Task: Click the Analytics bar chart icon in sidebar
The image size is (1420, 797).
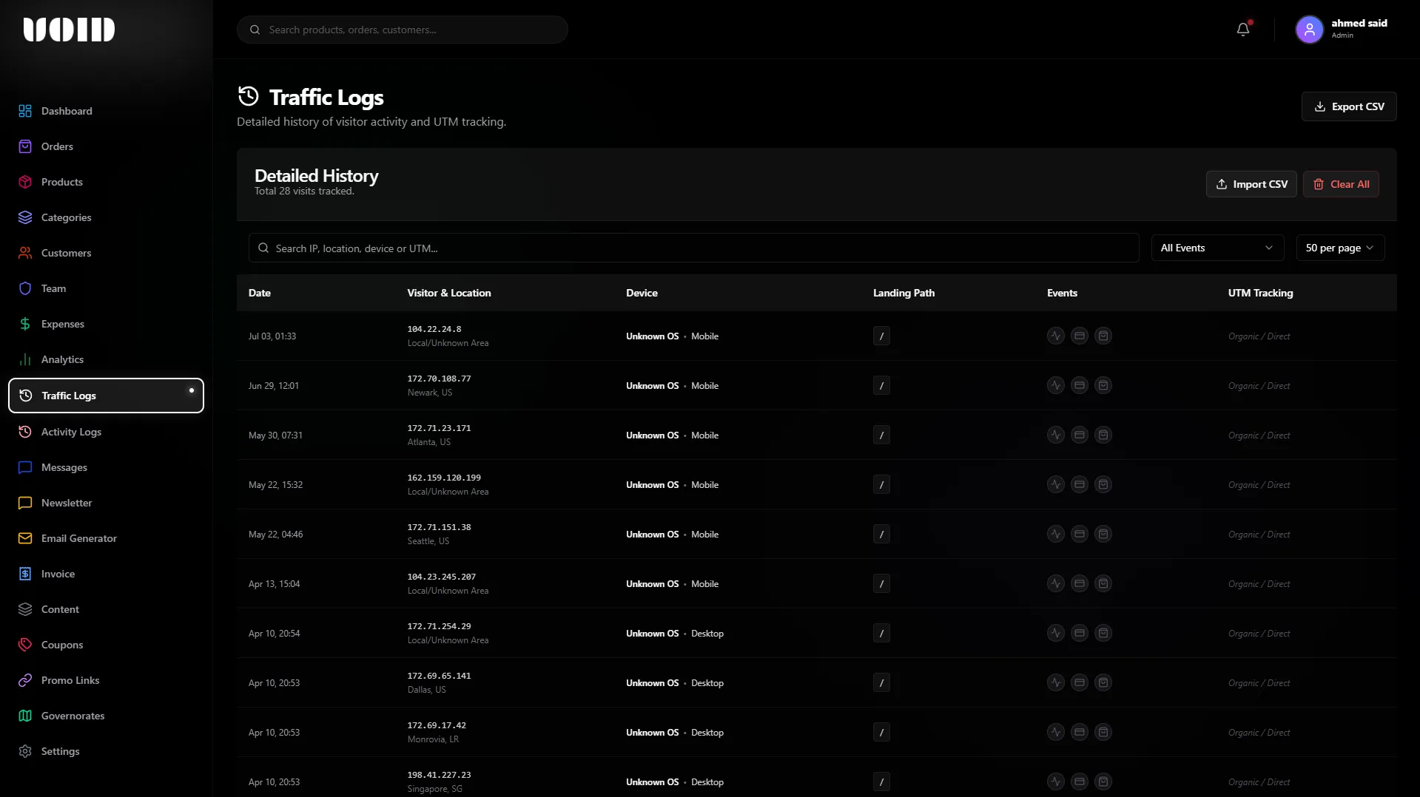Action: 25,359
